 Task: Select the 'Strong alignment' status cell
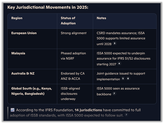tap(74, 33)
